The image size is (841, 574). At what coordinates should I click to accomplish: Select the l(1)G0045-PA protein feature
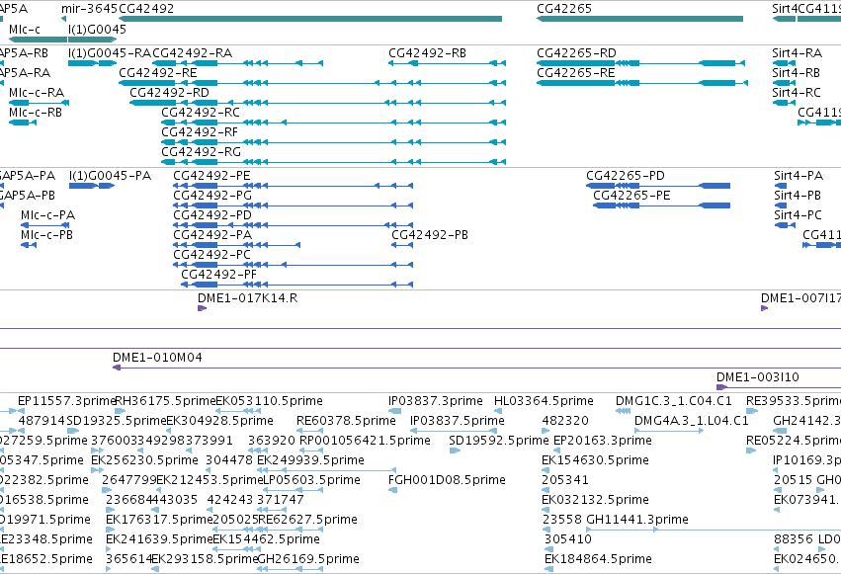click(92, 186)
